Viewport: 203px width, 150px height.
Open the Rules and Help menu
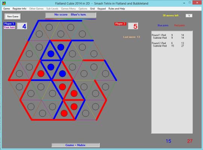pyautogui.click(x=117, y=9)
